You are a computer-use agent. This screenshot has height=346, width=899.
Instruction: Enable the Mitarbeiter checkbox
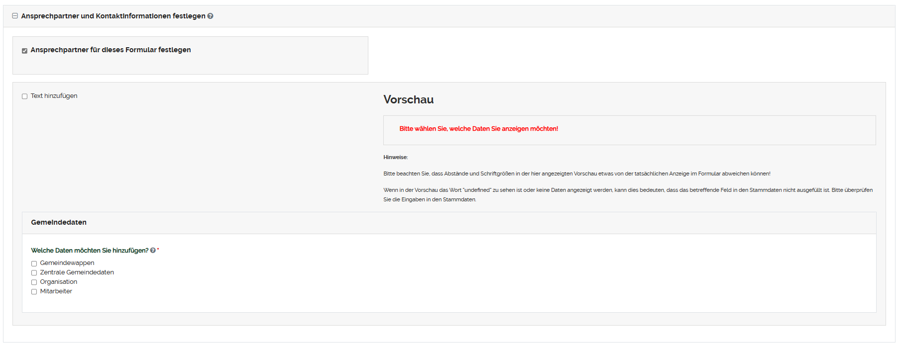point(34,292)
